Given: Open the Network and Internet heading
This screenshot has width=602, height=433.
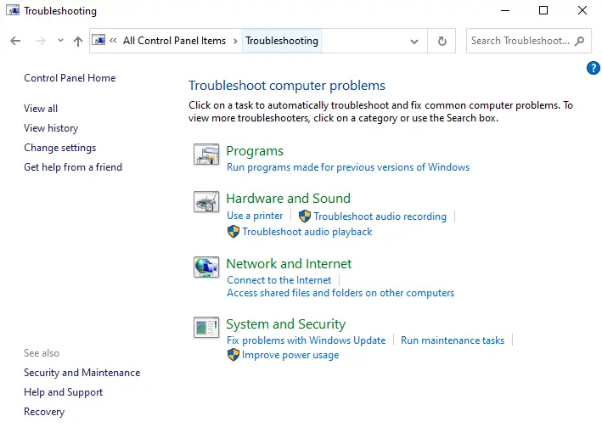Looking at the screenshot, I should [x=289, y=264].
